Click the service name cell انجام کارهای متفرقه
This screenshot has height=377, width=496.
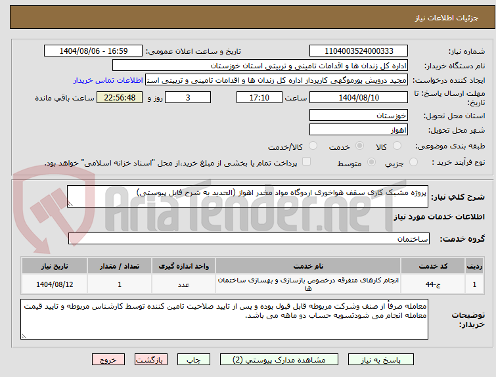pos(308,284)
